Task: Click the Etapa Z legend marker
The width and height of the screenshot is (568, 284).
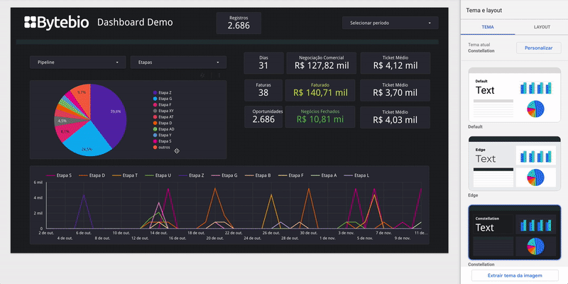Action: pos(155,92)
